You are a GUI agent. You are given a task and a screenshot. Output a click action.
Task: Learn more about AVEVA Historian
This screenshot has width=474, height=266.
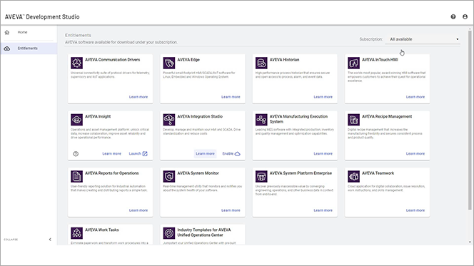pyautogui.click(x=323, y=97)
